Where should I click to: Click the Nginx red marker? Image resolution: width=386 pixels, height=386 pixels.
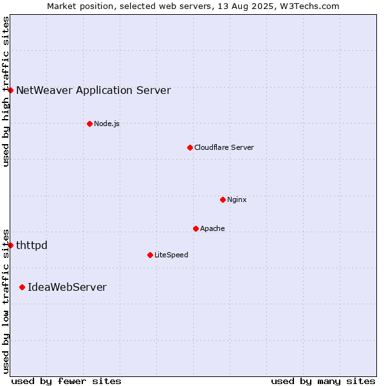(223, 199)
